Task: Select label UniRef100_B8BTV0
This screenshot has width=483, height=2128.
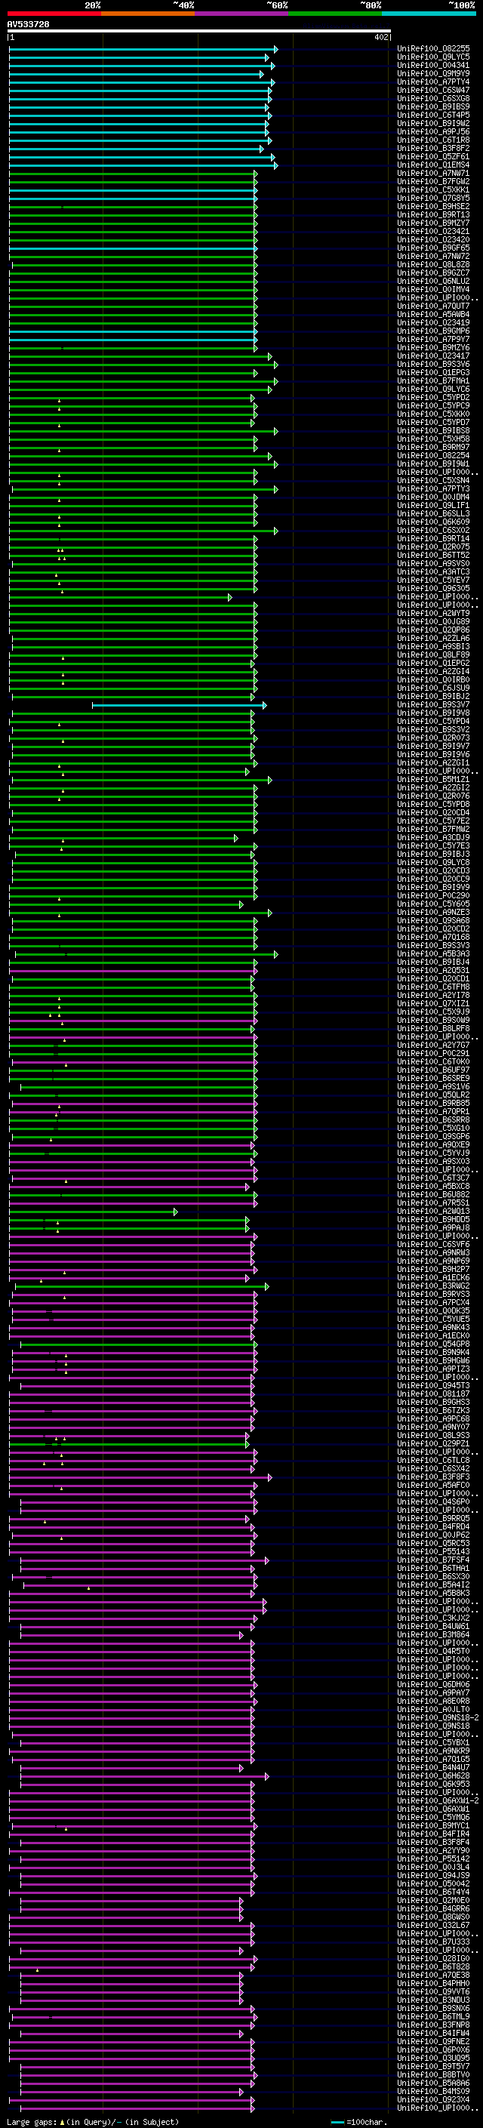Action: tap(433, 2074)
